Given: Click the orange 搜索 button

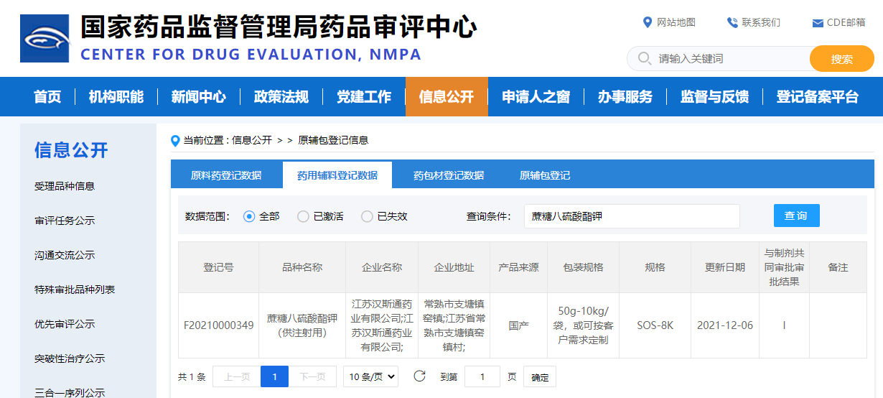Looking at the screenshot, I should coord(842,59).
